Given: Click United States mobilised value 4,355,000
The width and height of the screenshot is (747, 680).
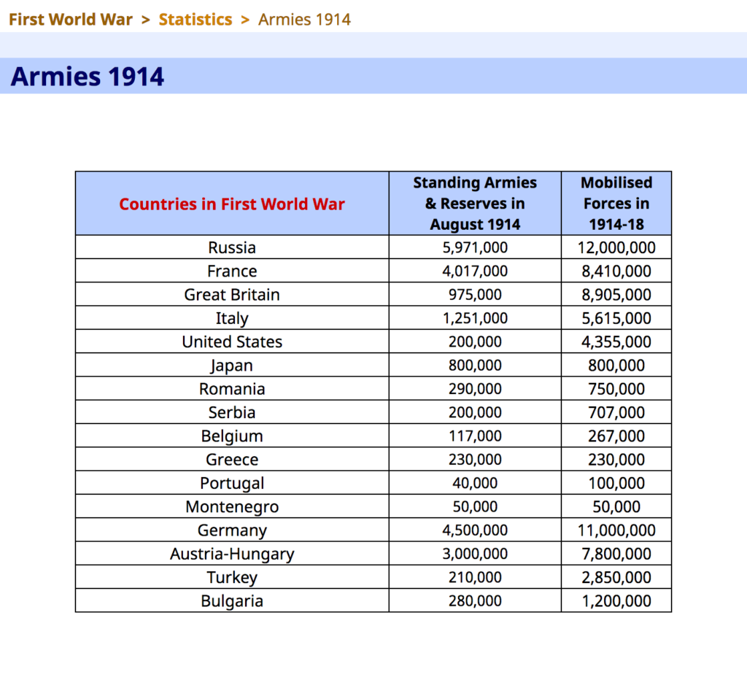Looking at the screenshot, I should click(x=616, y=341).
